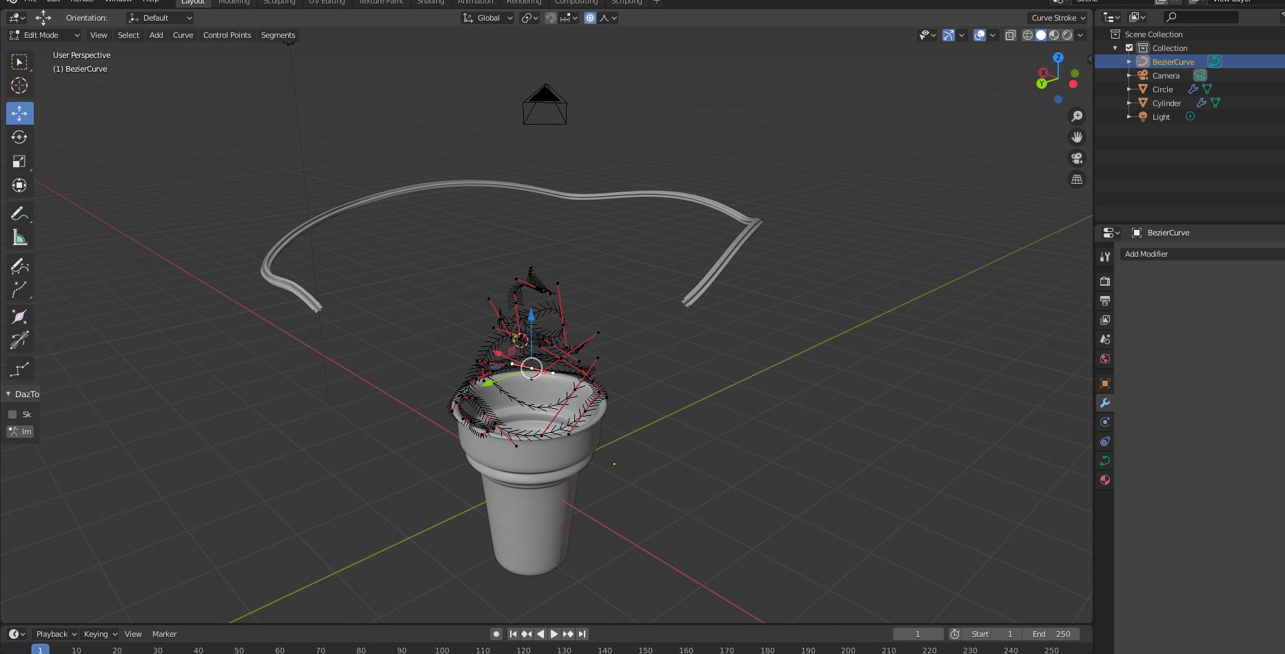
Task: Collapse the DazTo panel
Action: (x=8, y=394)
